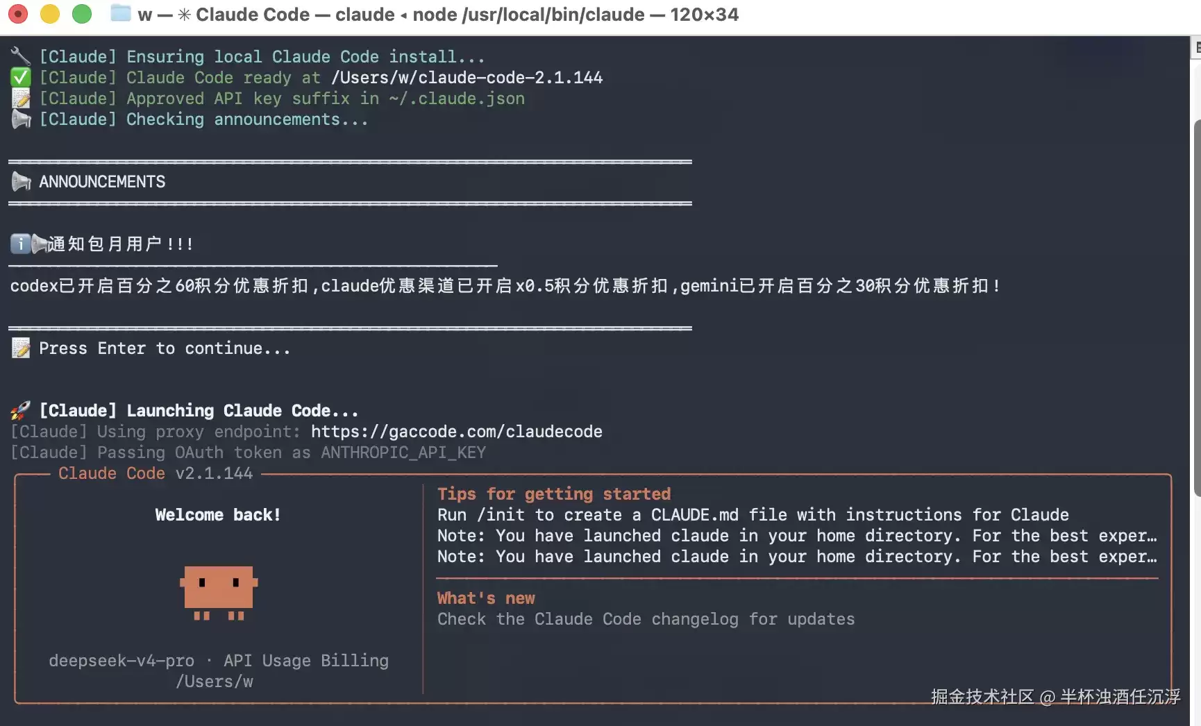This screenshot has height=726, width=1201.
Task: Click the orange Claude mascot pixel art
Action: coord(219,593)
